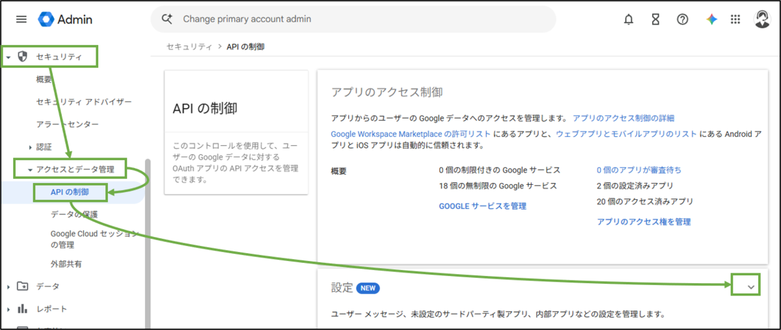Click API の制御 breadcrumb text

[x=245, y=47]
